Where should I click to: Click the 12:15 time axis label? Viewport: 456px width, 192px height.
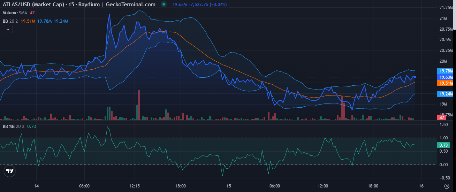tap(135, 186)
